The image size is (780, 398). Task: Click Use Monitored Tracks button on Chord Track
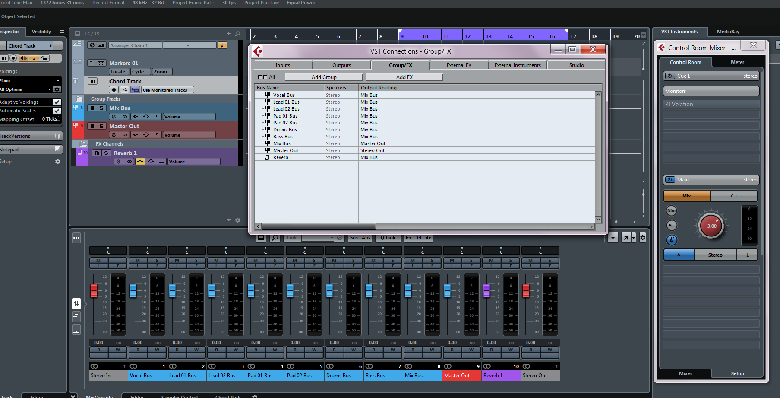(x=167, y=90)
